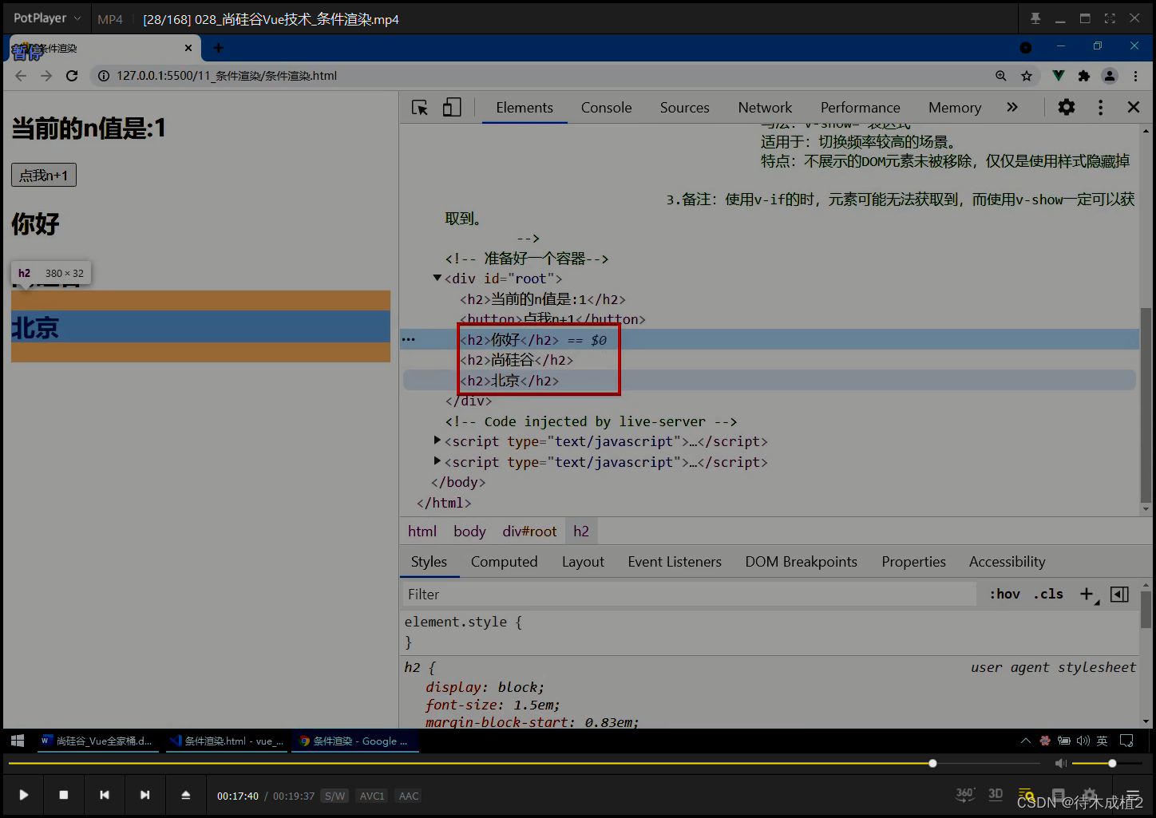Switch to the Network tab
Viewport: 1156px width, 818px height.
765,108
